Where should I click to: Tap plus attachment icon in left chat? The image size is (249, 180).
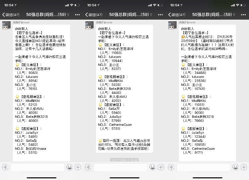tap(78, 167)
